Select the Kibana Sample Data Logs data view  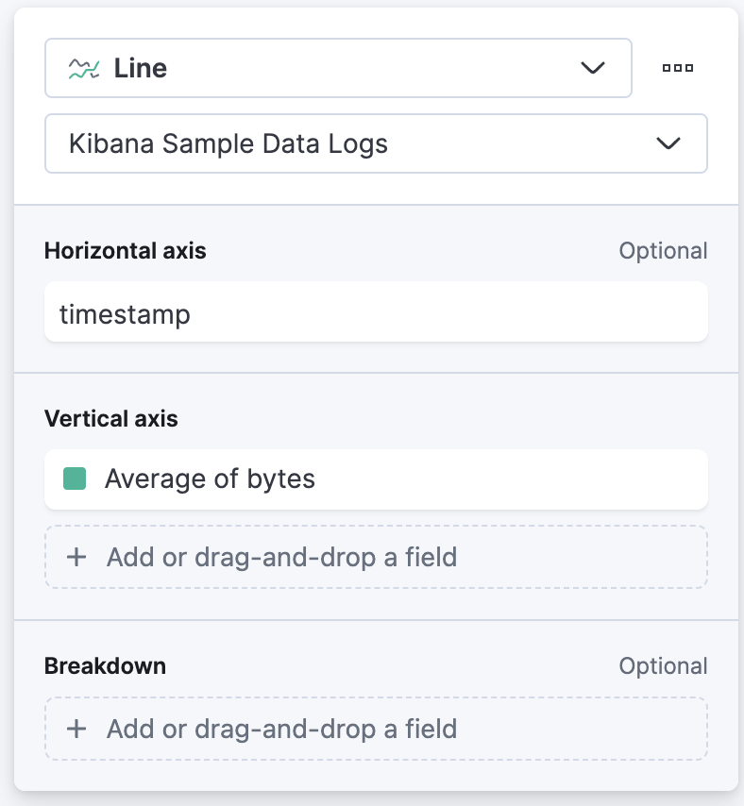[x=377, y=143]
